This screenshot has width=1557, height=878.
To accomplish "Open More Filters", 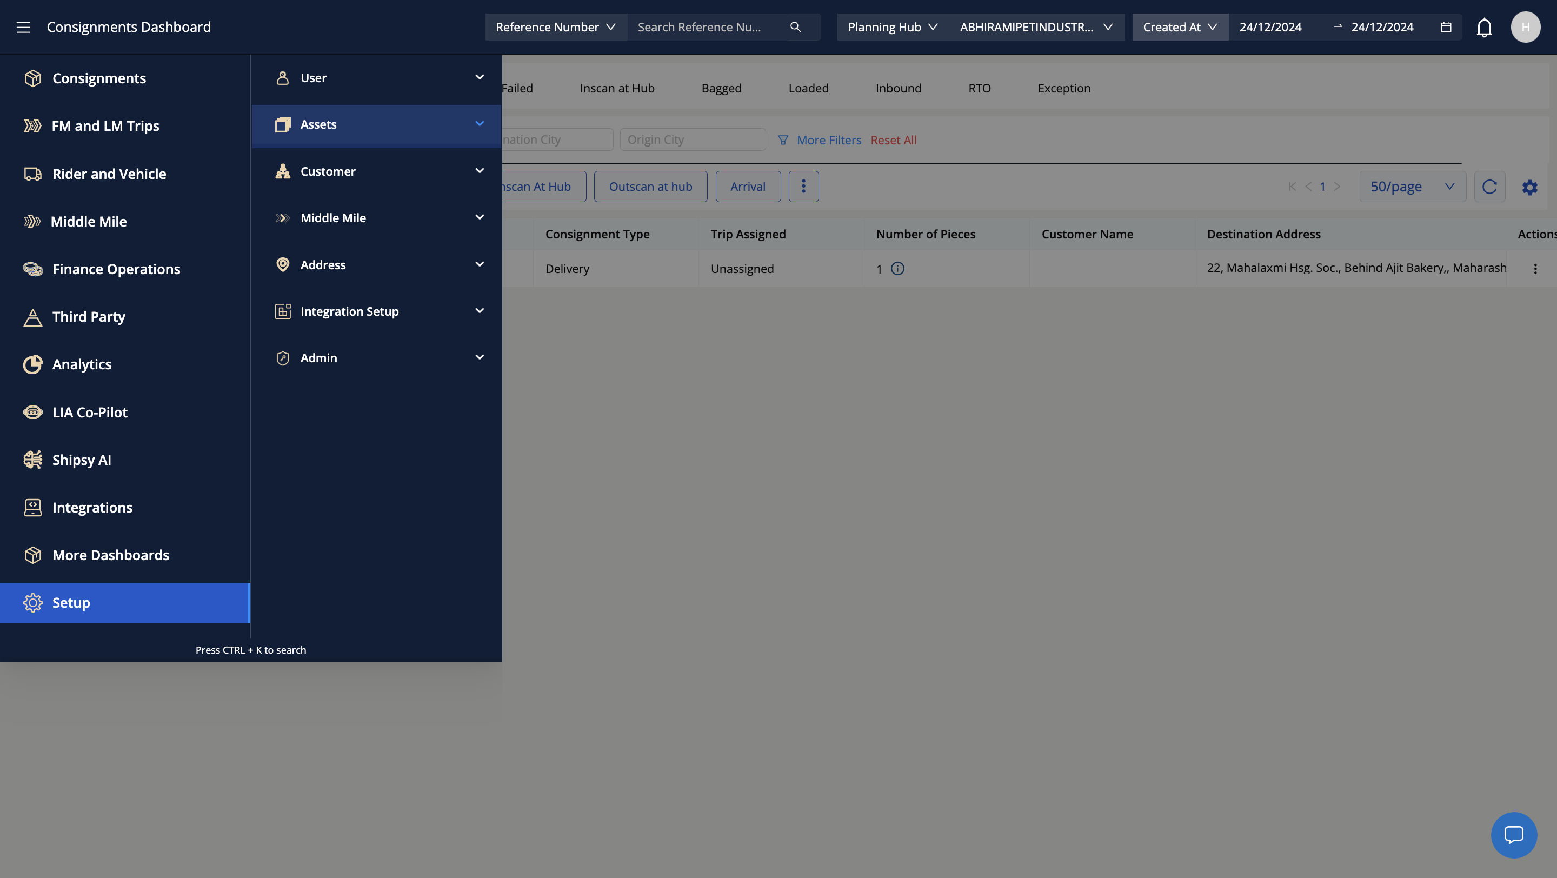I will pyautogui.click(x=820, y=140).
